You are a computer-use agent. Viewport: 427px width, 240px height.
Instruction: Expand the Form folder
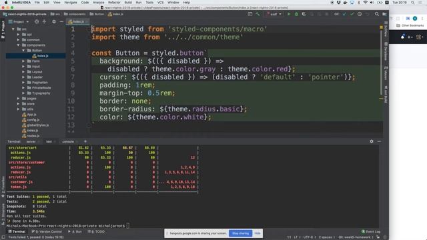pyautogui.click(x=23, y=61)
